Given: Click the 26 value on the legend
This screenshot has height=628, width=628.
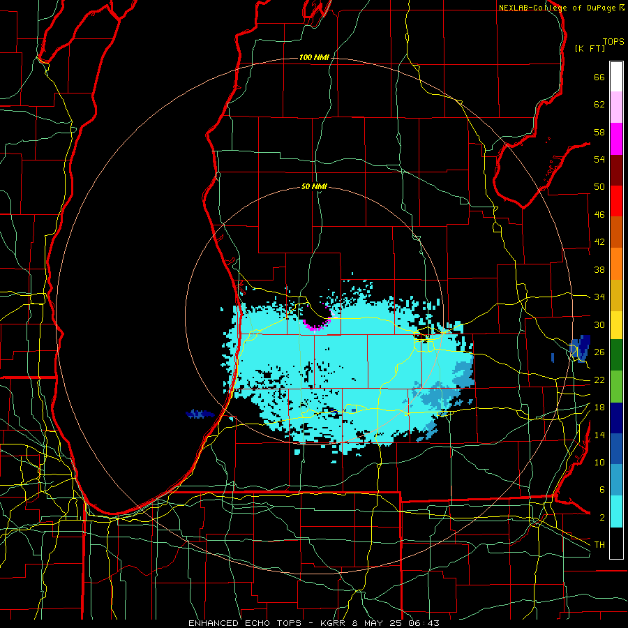Looking at the screenshot, I should [x=599, y=352].
